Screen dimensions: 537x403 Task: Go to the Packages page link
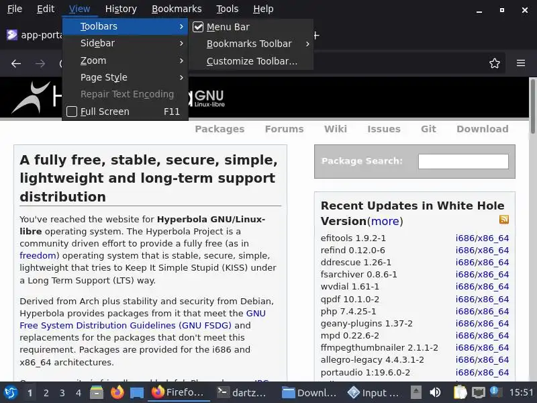219,129
